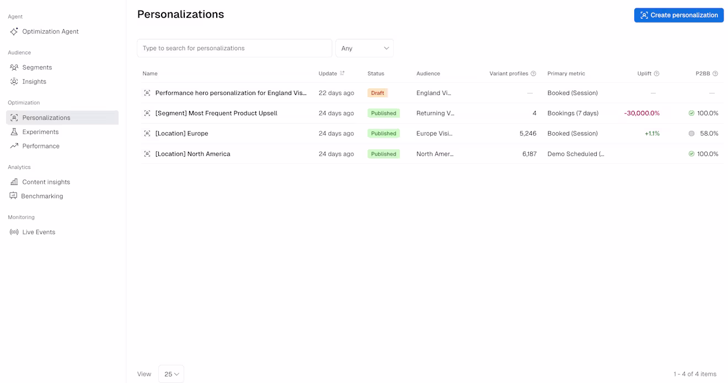The image size is (728, 383).
Task: Click the row icon for [Location] North America
Action: pyautogui.click(x=147, y=154)
